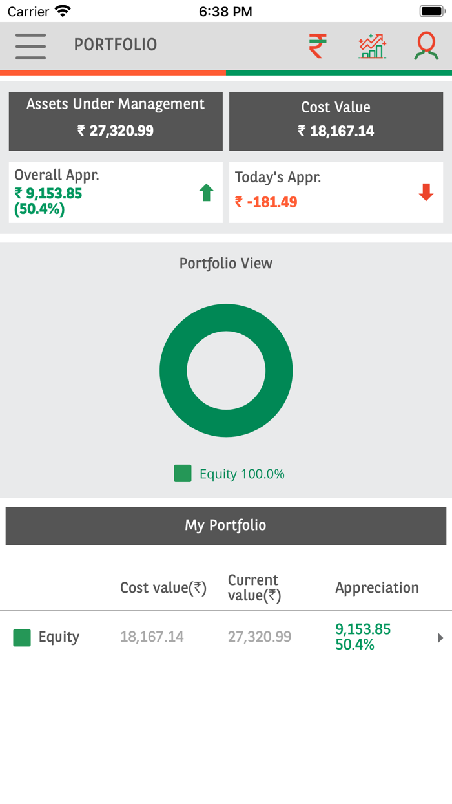The height and width of the screenshot is (804, 452).
Task: Open the market trends chart icon
Action: tap(371, 45)
